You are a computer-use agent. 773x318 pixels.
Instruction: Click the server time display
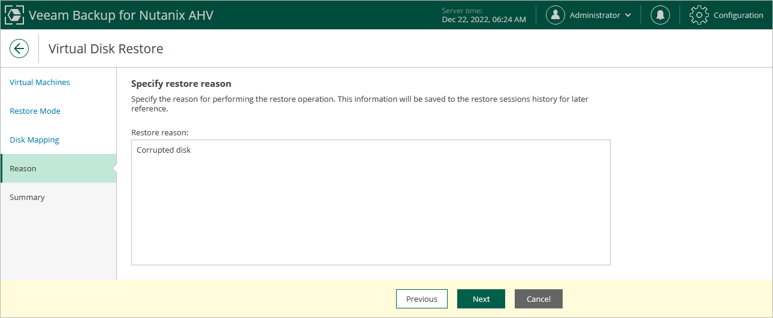coord(484,15)
